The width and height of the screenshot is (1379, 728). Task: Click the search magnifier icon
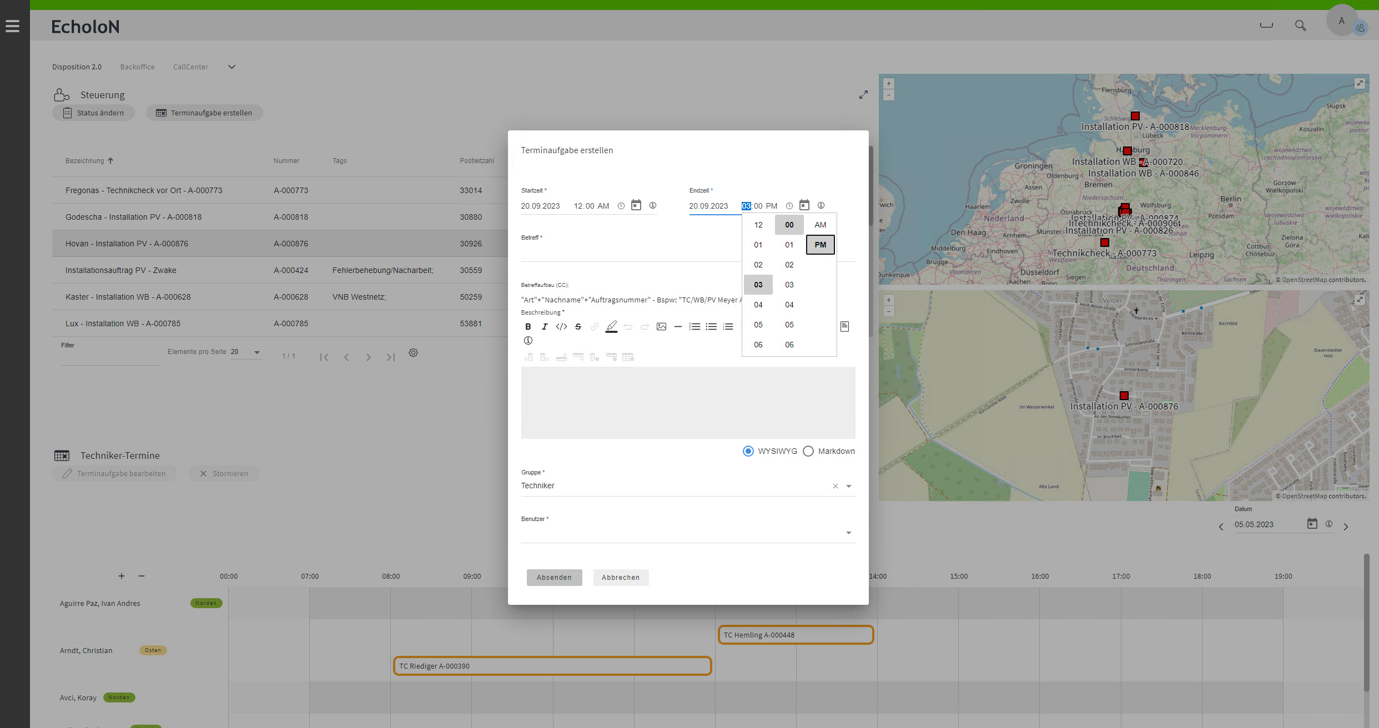[1300, 26]
